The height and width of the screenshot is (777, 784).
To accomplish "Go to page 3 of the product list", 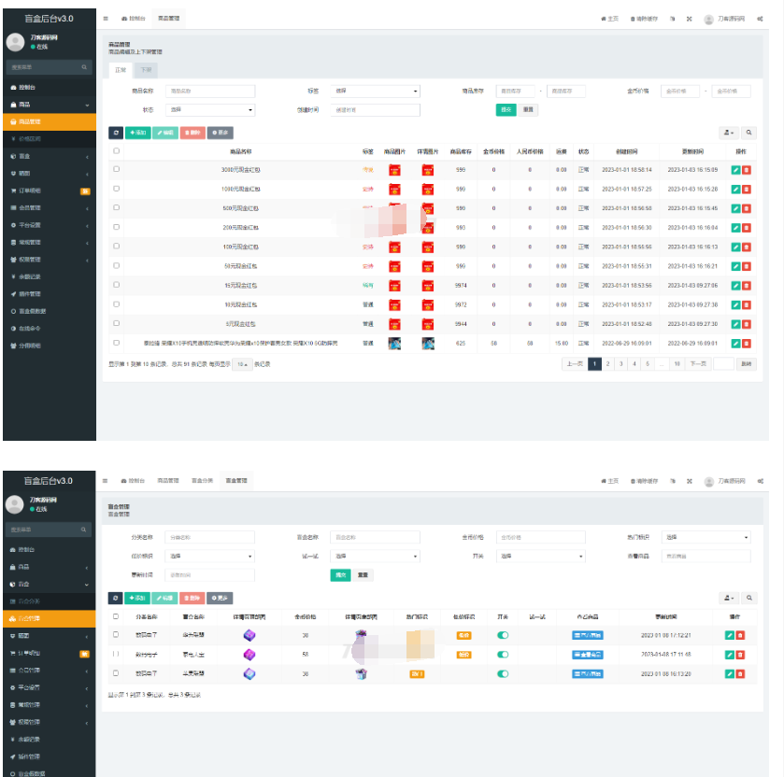I will (620, 364).
